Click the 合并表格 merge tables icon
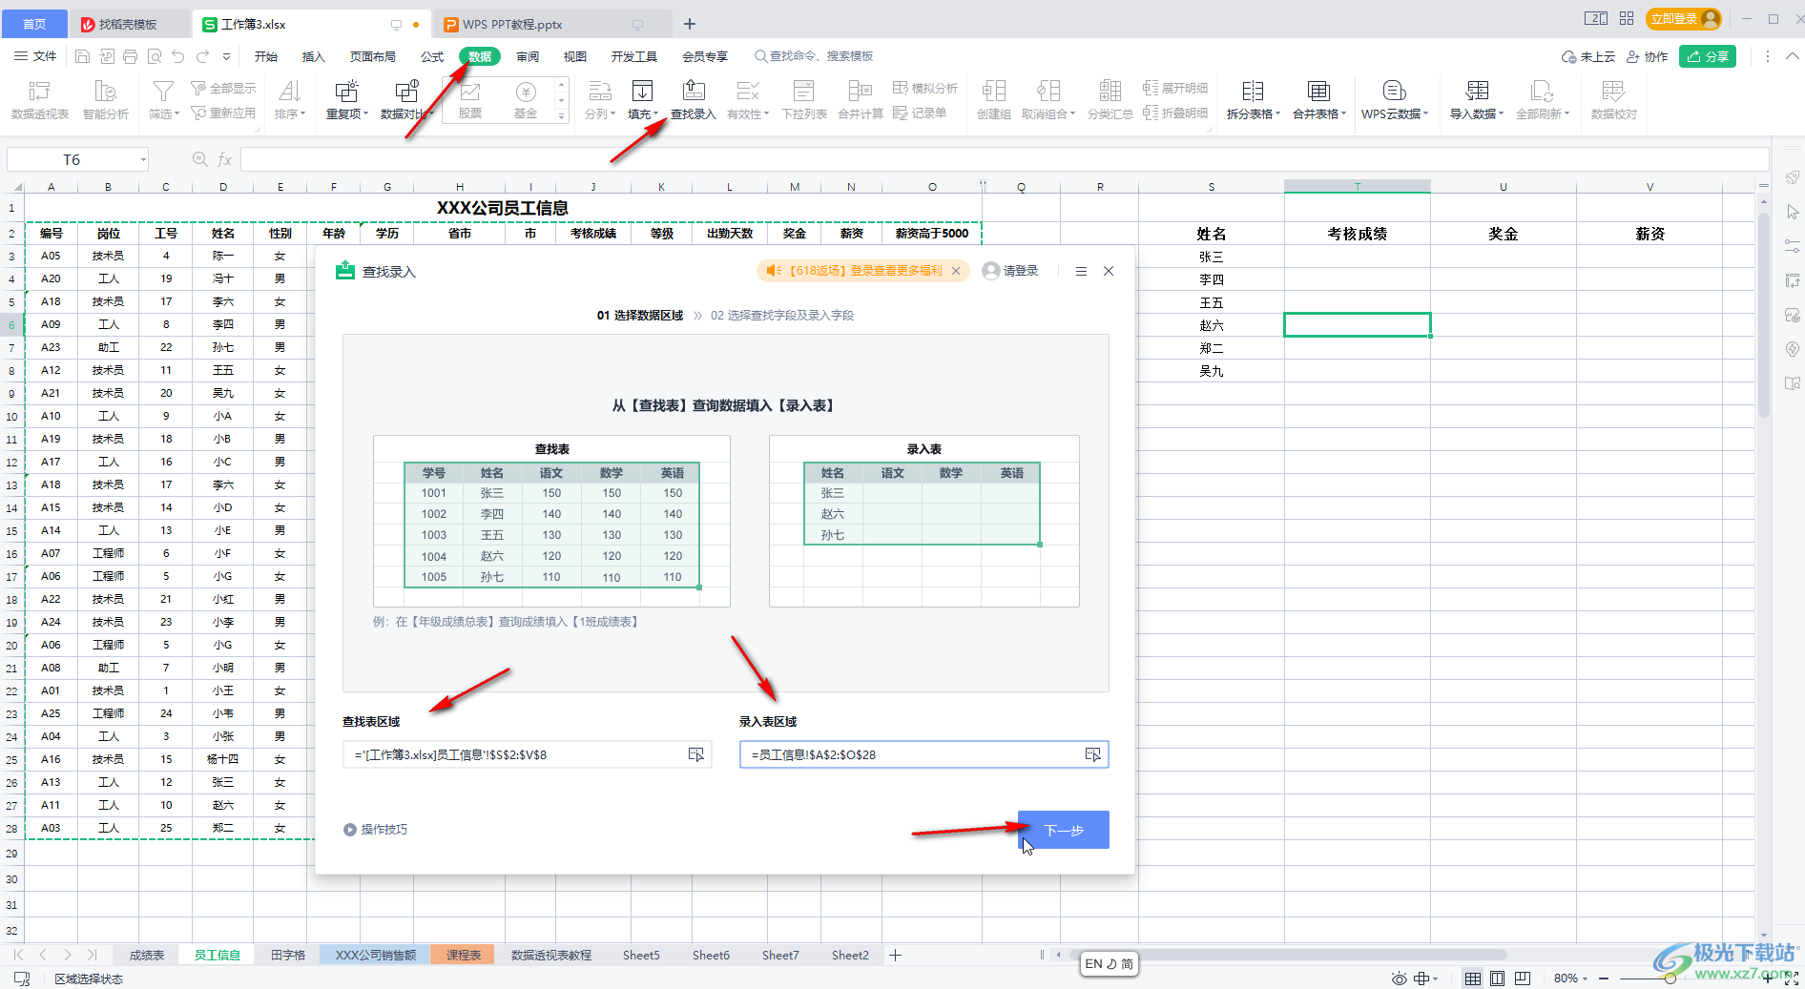This screenshot has height=989, width=1805. point(1319,100)
